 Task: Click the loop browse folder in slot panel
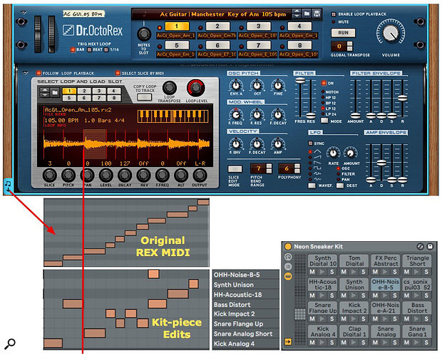(55, 92)
